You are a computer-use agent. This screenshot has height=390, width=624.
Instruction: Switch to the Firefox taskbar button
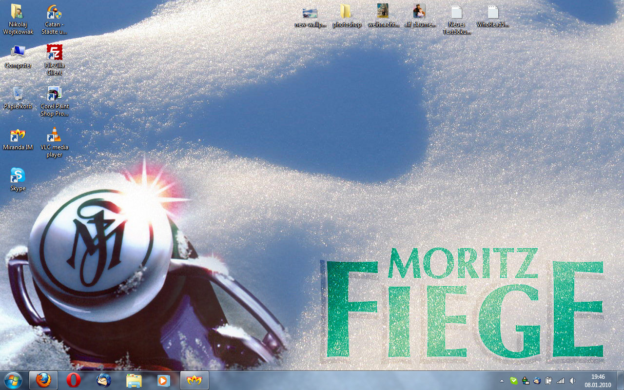pos(43,380)
